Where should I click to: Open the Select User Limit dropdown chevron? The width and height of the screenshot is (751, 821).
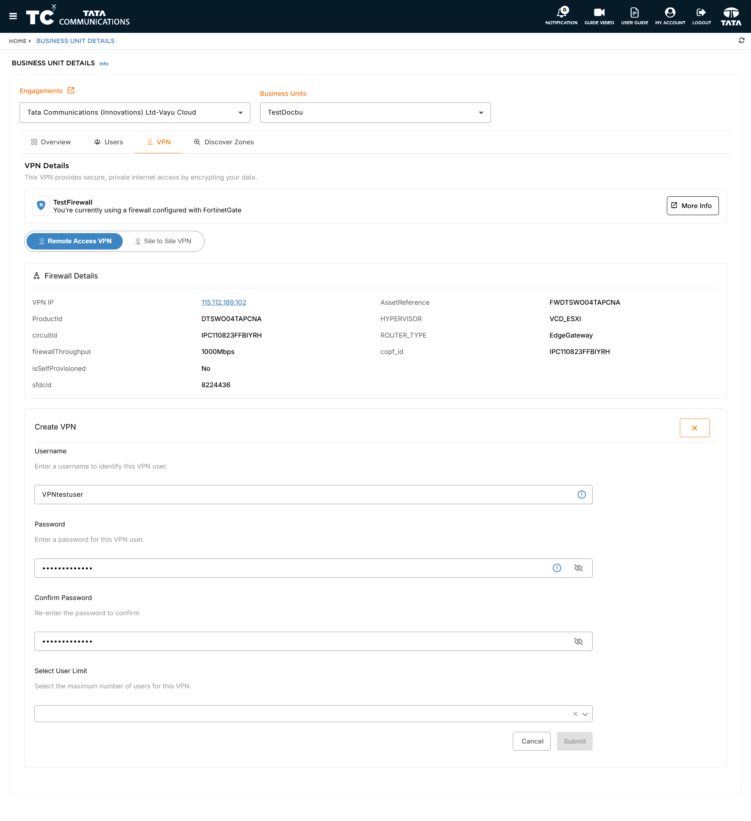pyautogui.click(x=585, y=714)
